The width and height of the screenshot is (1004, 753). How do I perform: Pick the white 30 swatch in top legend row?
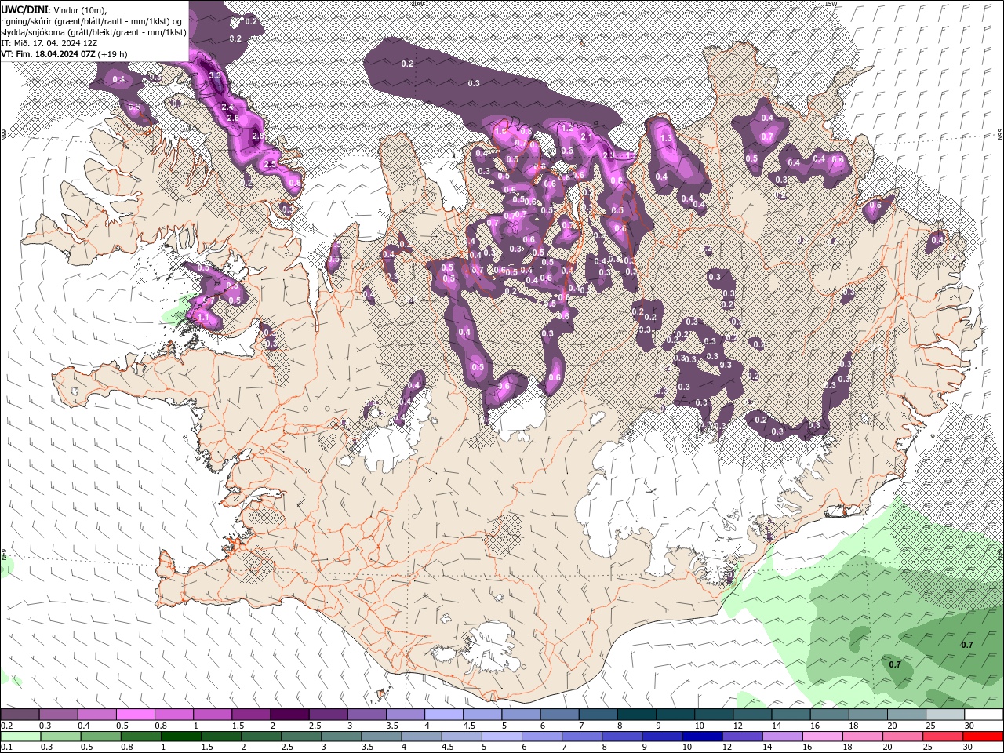click(x=984, y=715)
